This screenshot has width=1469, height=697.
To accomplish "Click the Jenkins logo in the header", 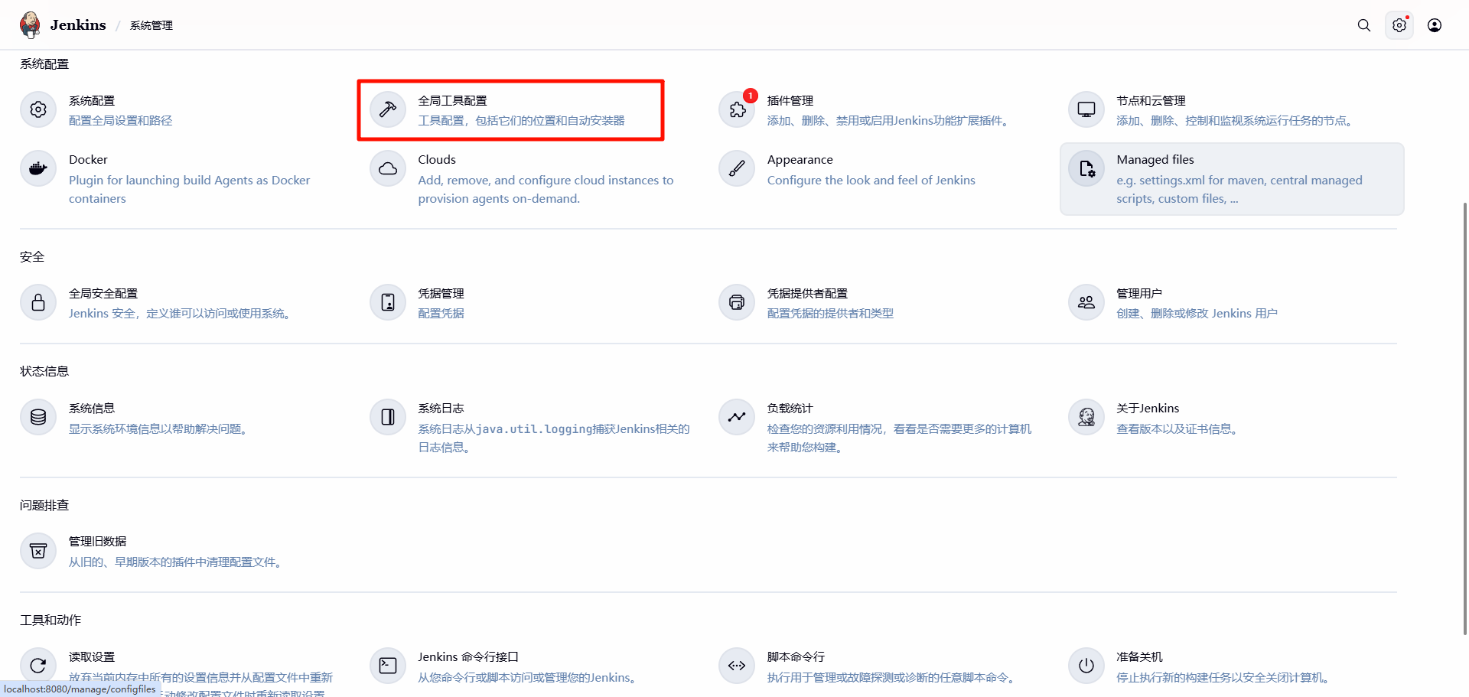I will coord(31,25).
